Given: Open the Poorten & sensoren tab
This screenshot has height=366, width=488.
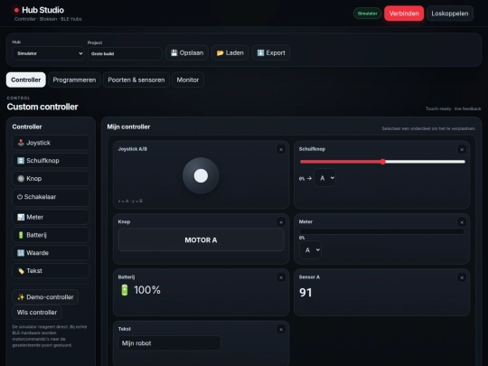Looking at the screenshot, I should click(x=136, y=80).
